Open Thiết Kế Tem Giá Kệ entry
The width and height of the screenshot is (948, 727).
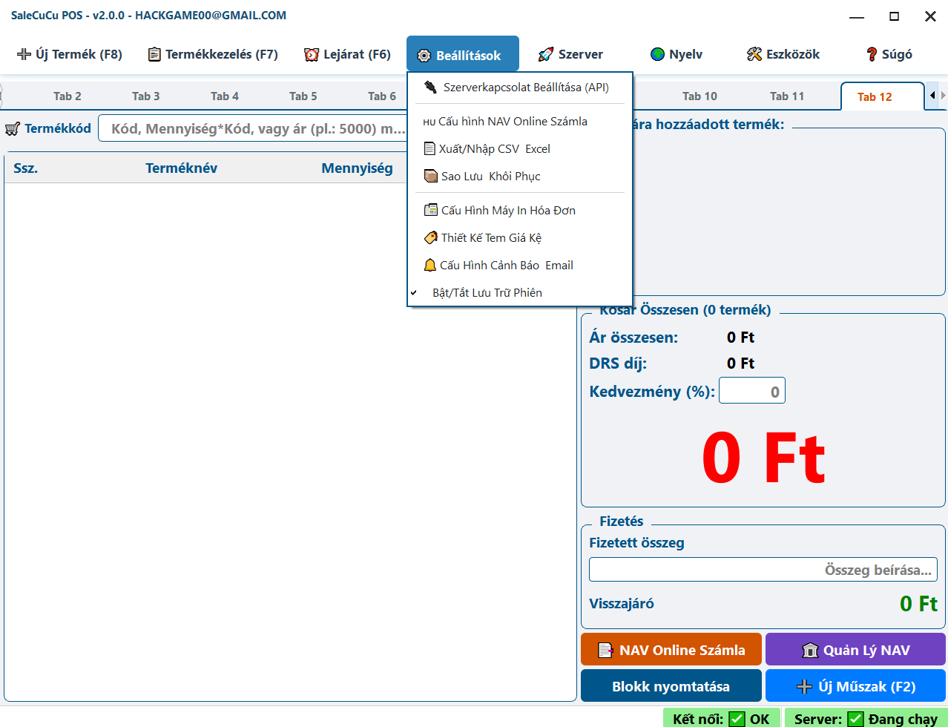click(519, 238)
